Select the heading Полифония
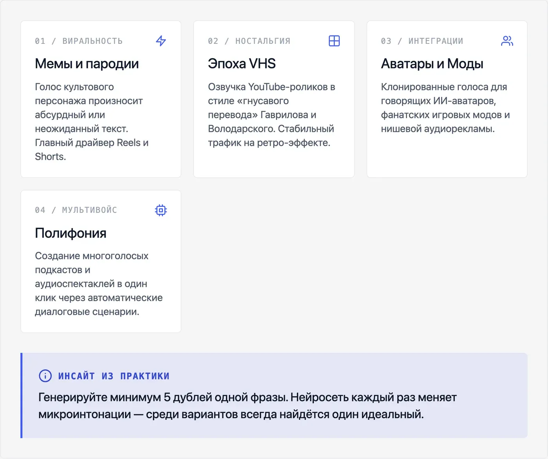 71,233
